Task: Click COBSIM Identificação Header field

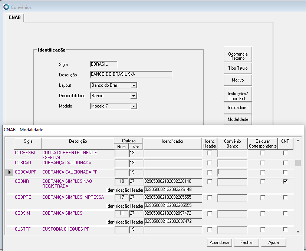Action: (x=173, y=222)
